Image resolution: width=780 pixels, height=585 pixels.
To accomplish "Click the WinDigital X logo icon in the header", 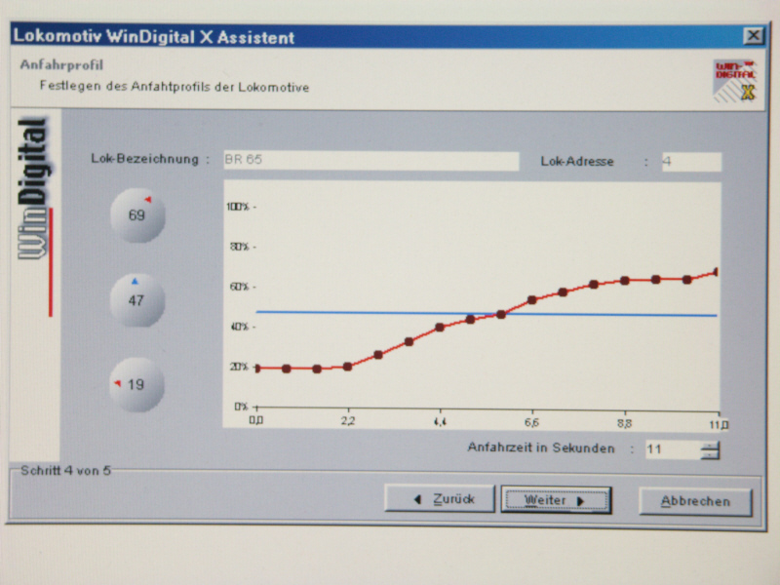I will tap(735, 81).
